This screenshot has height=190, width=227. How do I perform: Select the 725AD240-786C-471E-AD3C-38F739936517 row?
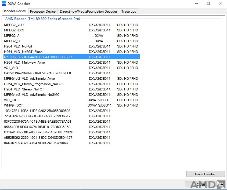pyautogui.click(x=71, y=116)
